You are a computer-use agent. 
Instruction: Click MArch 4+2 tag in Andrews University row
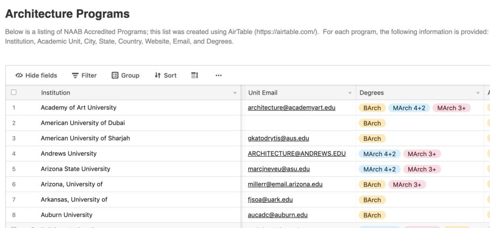[379, 154]
